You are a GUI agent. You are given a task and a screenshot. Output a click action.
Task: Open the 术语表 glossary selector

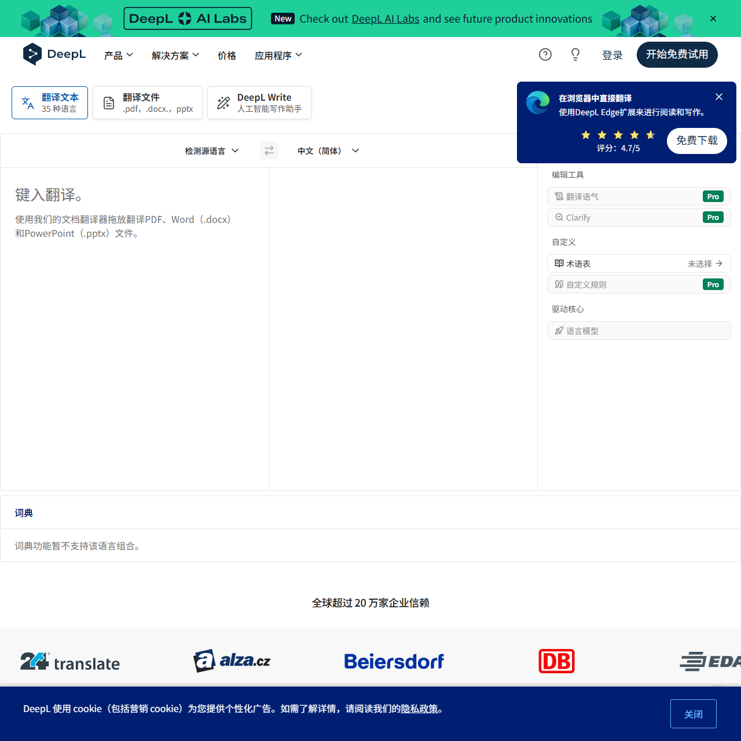pos(639,263)
